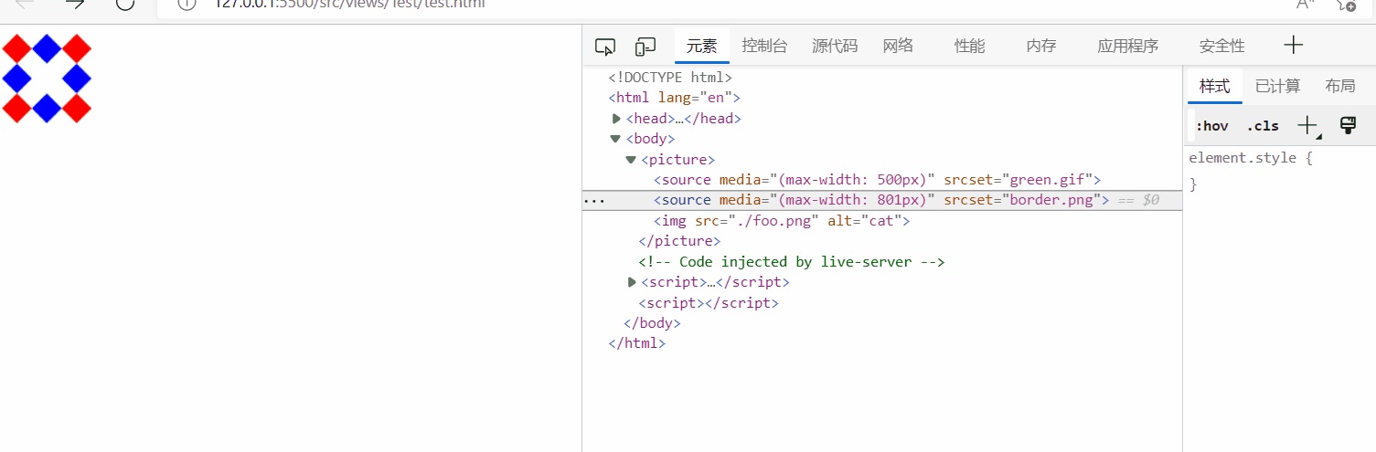
Task: Expand the head element node
Action: (x=616, y=119)
